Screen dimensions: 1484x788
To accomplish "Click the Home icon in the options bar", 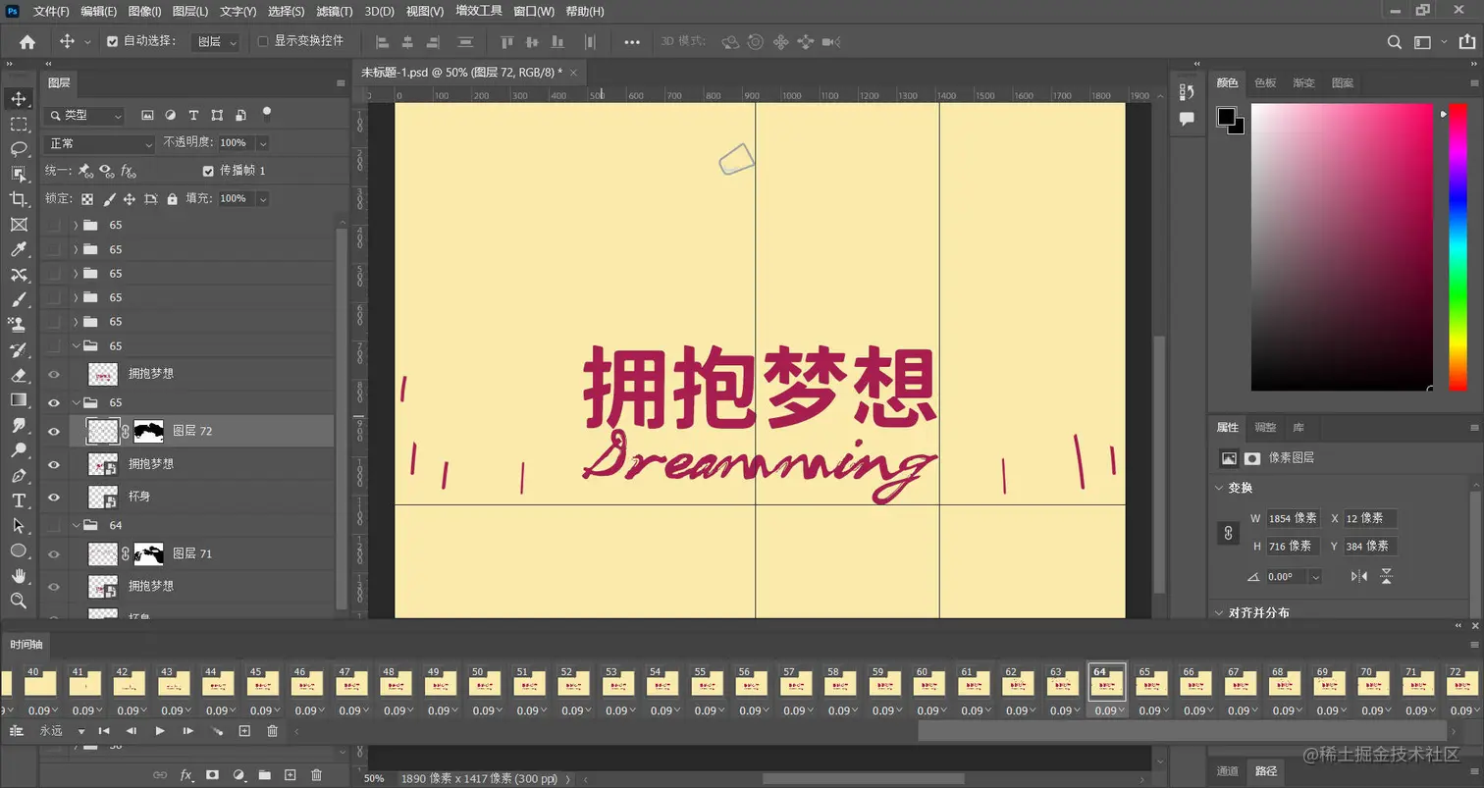I will (27, 42).
